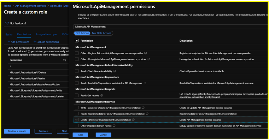This screenshot has width=269, height=140.
Task: Open info icon for Read metadata Service instance
Action: point(147,114)
